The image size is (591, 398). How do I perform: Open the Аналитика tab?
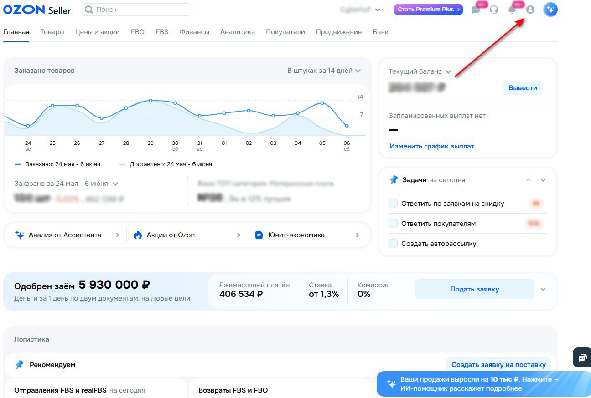238,32
